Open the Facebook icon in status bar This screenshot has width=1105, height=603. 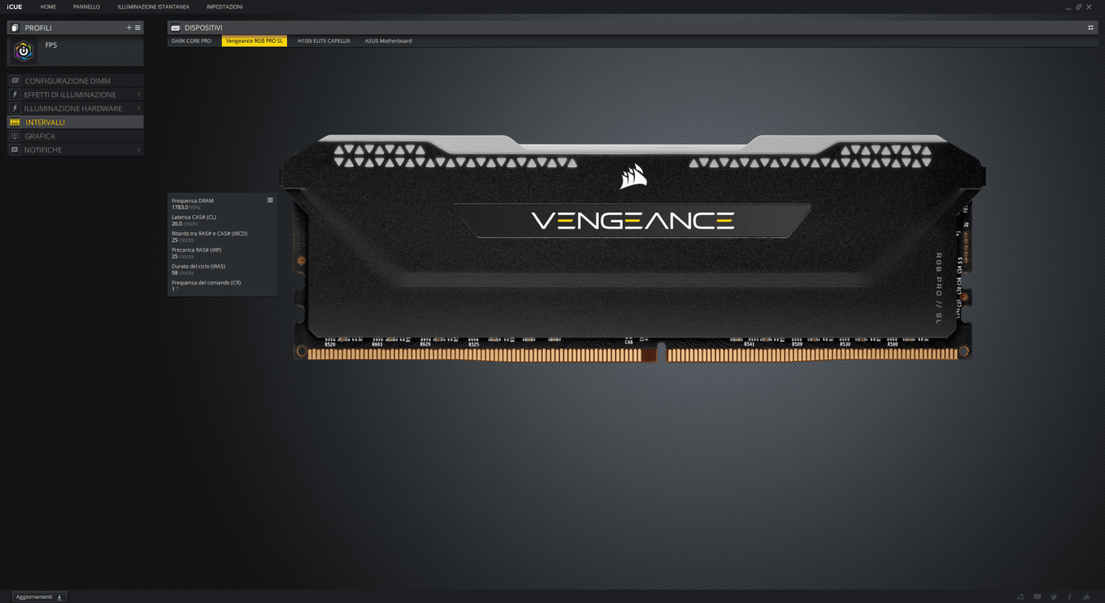(x=1070, y=596)
